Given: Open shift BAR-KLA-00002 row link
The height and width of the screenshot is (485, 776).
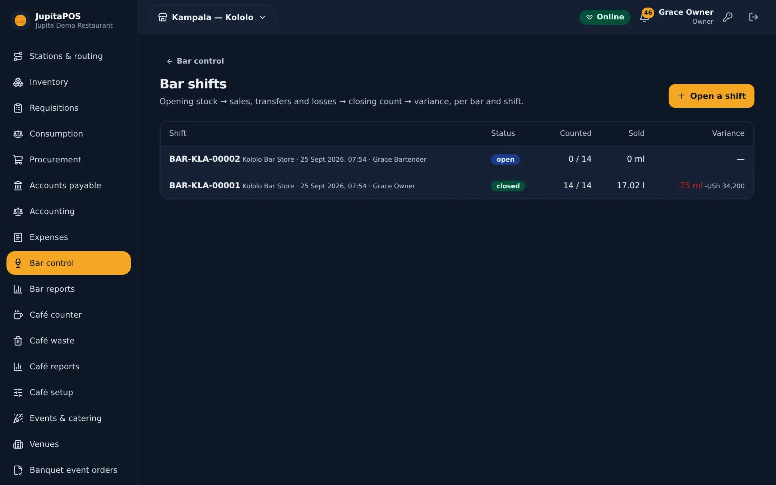Looking at the screenshot, I should tap(204, 159).
